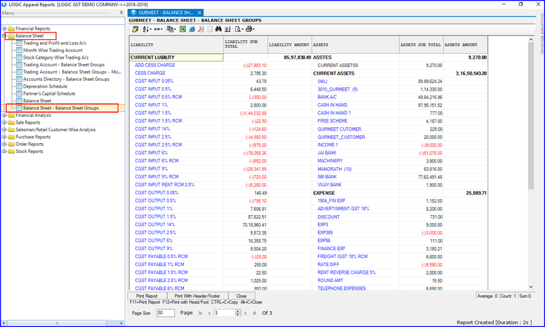
Task: Click the Internet Explorer export icon
Action: point(192,29)
